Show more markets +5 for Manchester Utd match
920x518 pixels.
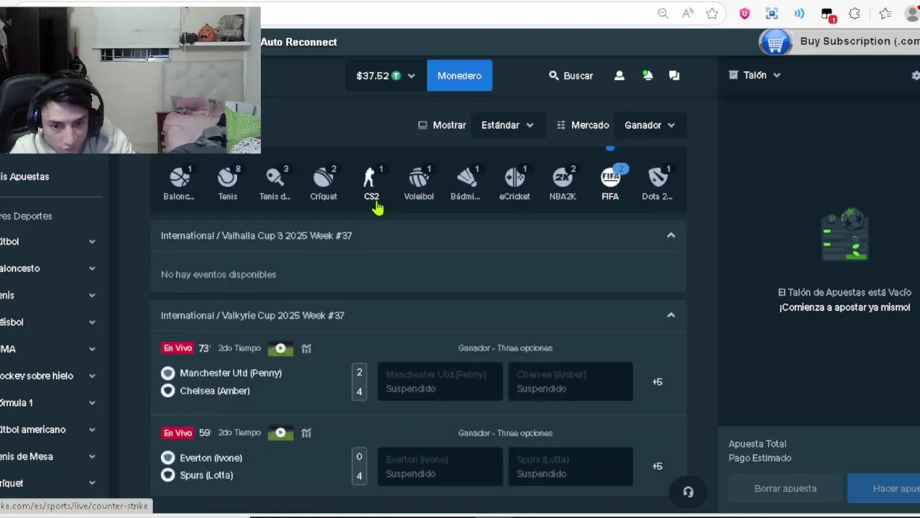[x=657, y=382]
